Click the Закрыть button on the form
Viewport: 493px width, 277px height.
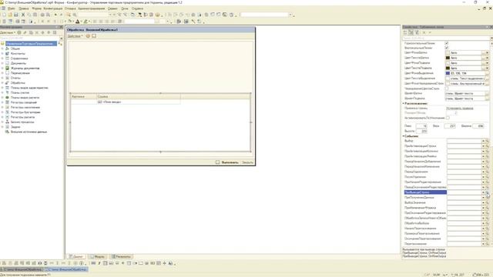(247, 162)
